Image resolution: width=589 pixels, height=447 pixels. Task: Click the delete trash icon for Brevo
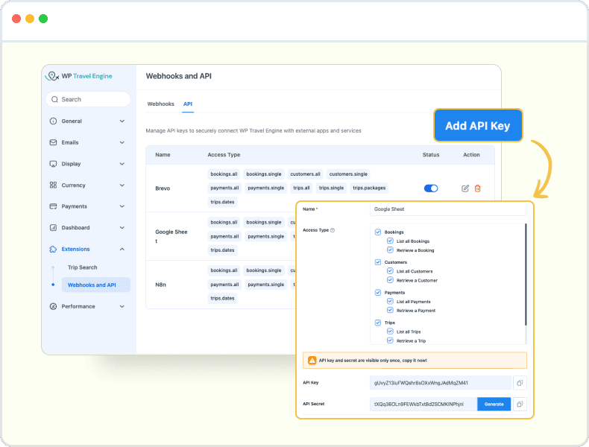coord(478,188)
